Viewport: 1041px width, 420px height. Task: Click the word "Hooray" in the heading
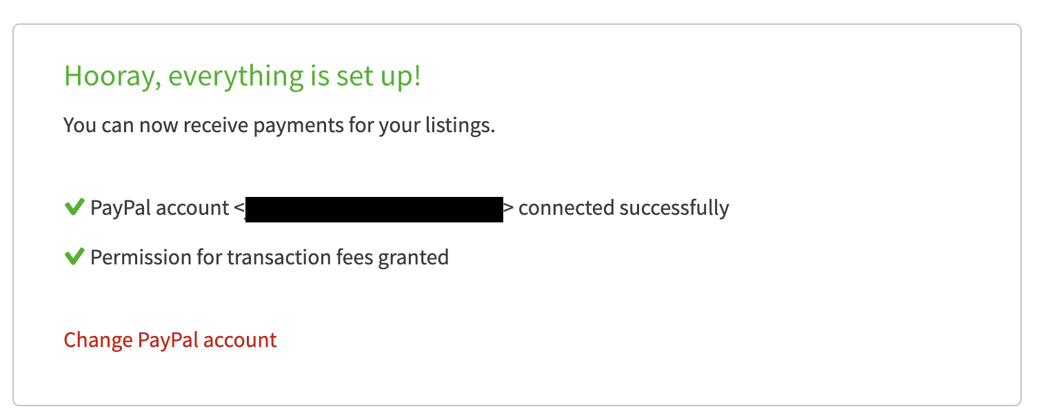click(109, 76)
